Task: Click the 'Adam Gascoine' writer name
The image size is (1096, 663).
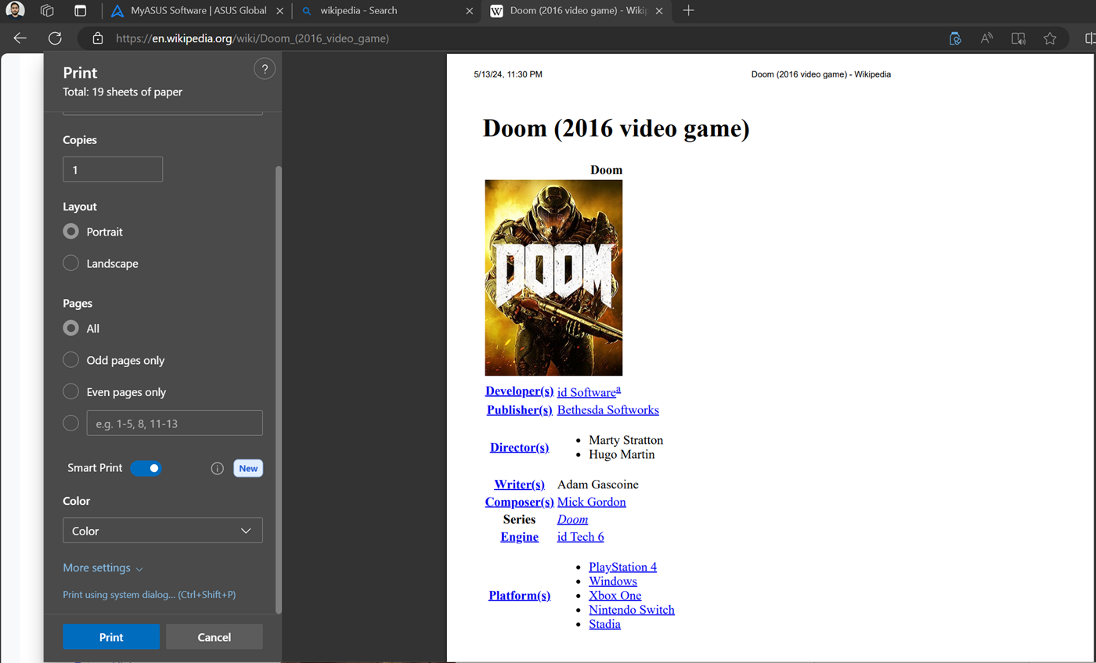Action: point(598,485)
